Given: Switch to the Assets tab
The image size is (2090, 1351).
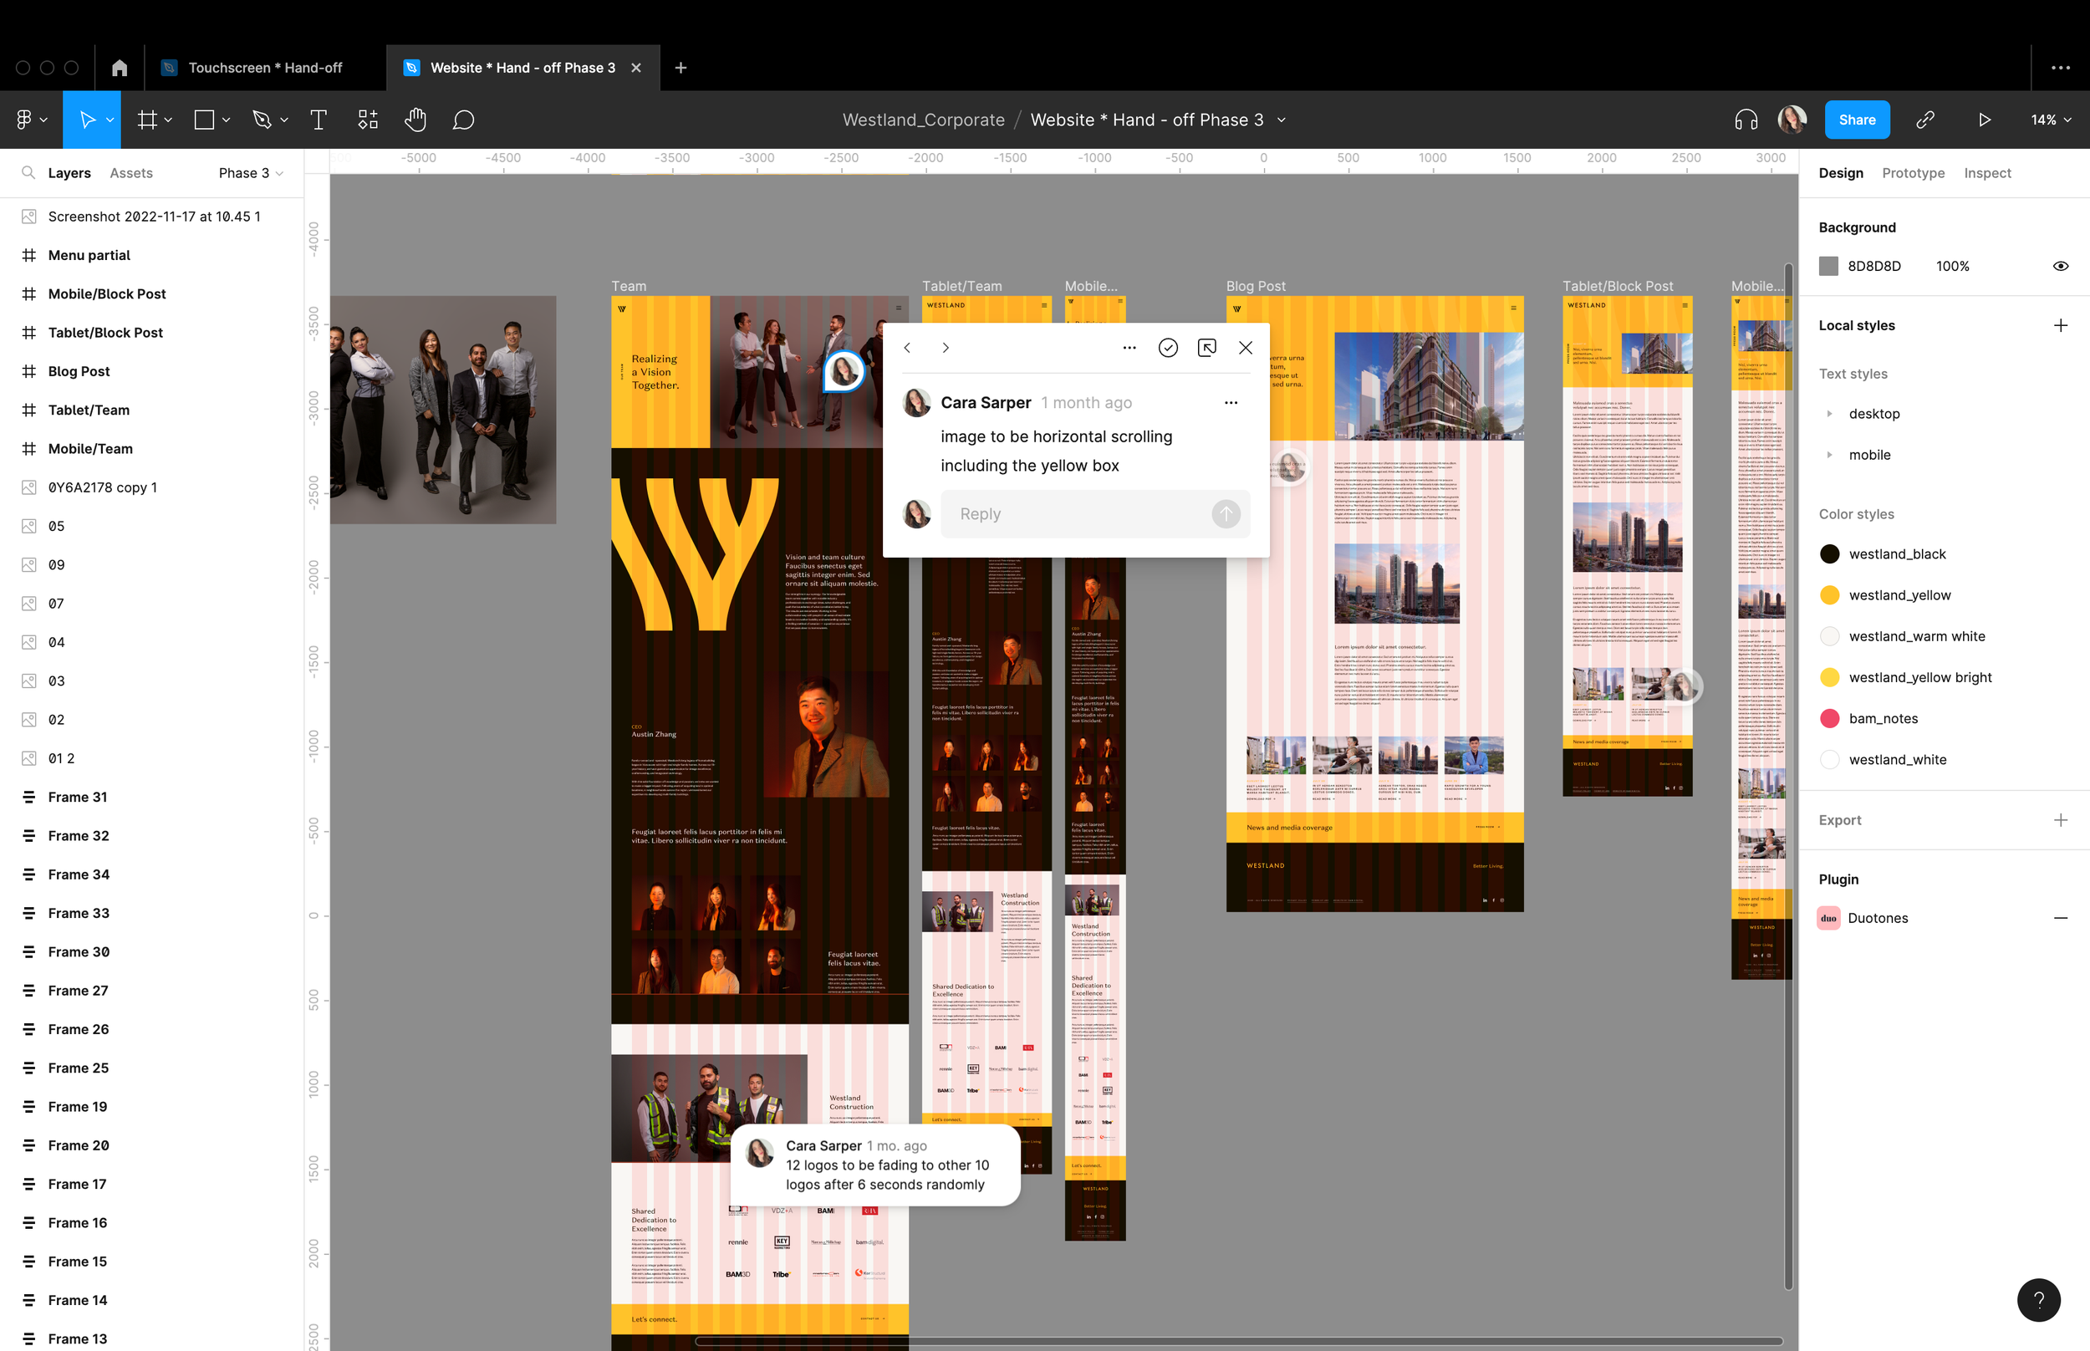Looking at the screenshot, I should [x=130, y=173].
